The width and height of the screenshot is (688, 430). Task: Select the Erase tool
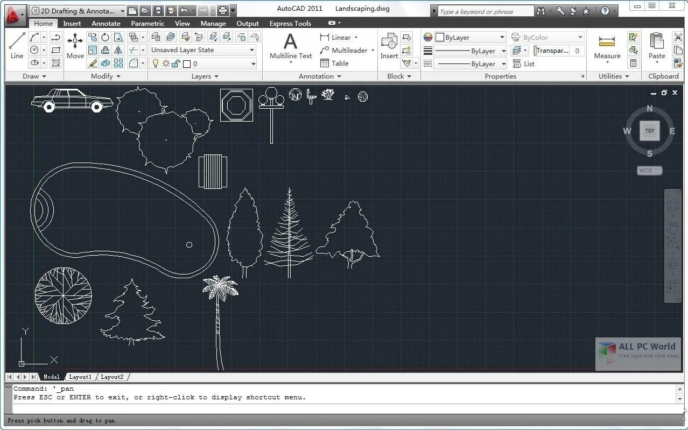click(x=93, y=63)
